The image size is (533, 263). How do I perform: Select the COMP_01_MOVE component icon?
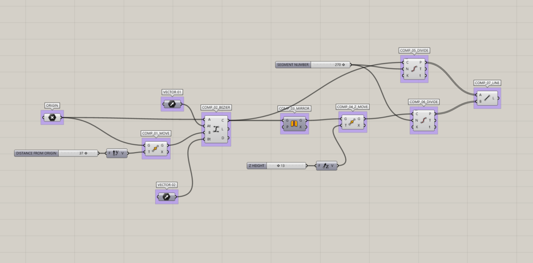point(156,148)
